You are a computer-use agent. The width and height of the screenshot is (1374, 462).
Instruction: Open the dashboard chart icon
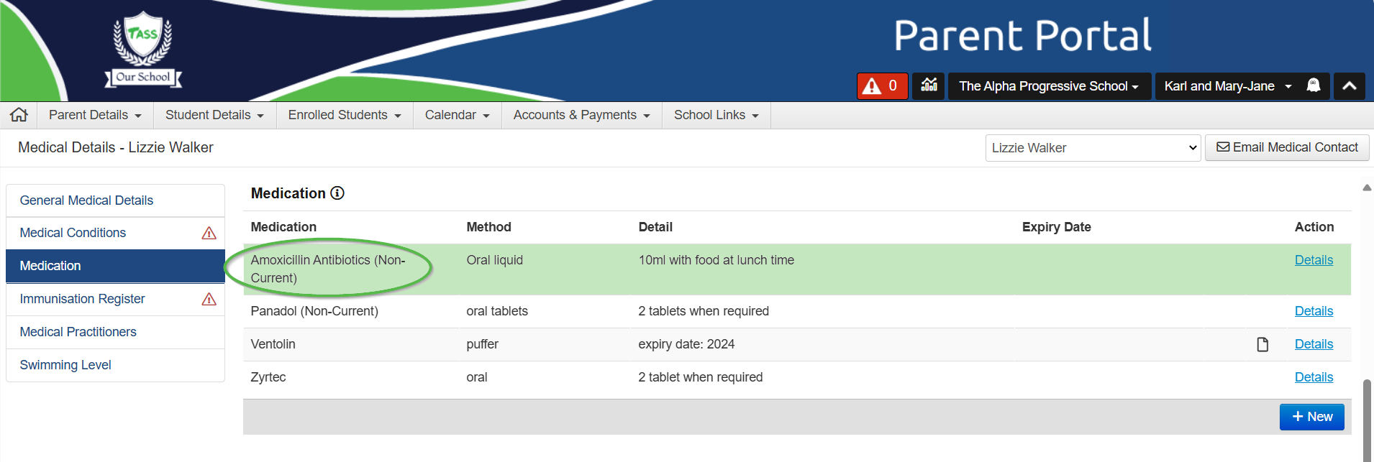coord(929,86)
